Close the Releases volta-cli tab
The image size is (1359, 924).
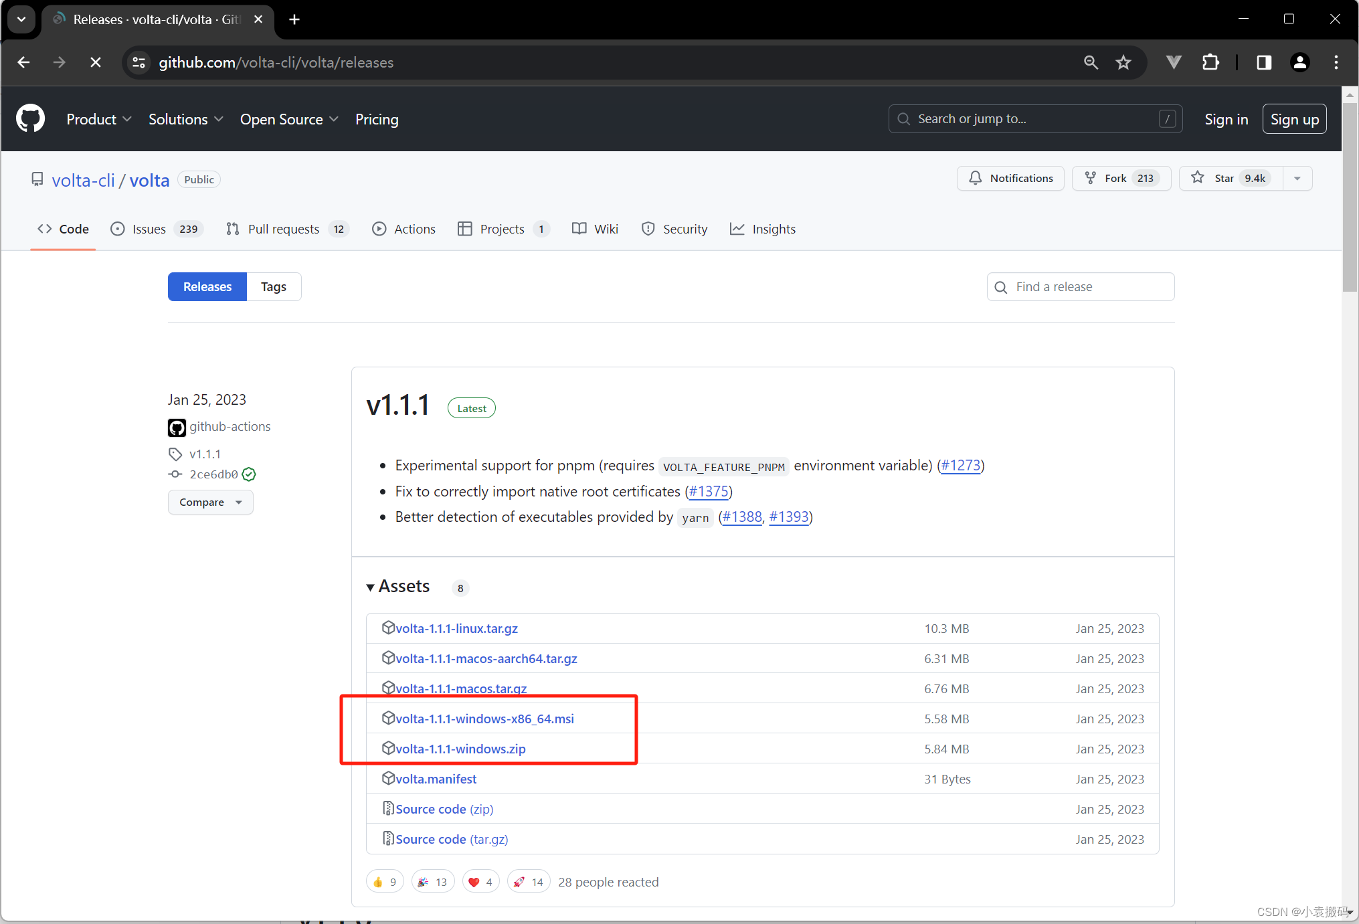[x=258, y=19]
